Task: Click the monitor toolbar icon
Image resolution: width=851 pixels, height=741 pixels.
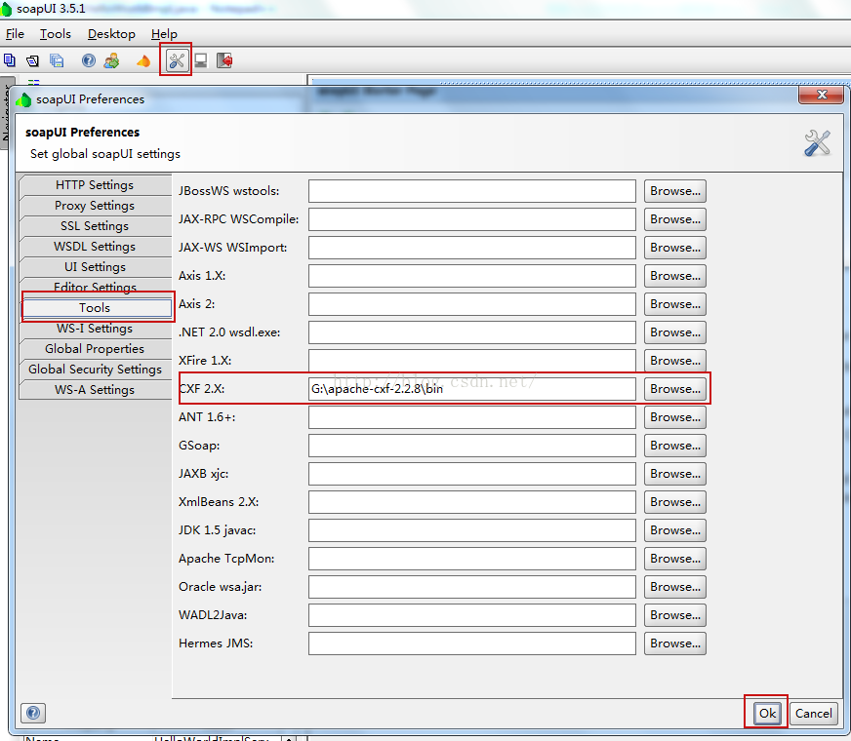Action: pyautogui.click(x=201, y=60)
